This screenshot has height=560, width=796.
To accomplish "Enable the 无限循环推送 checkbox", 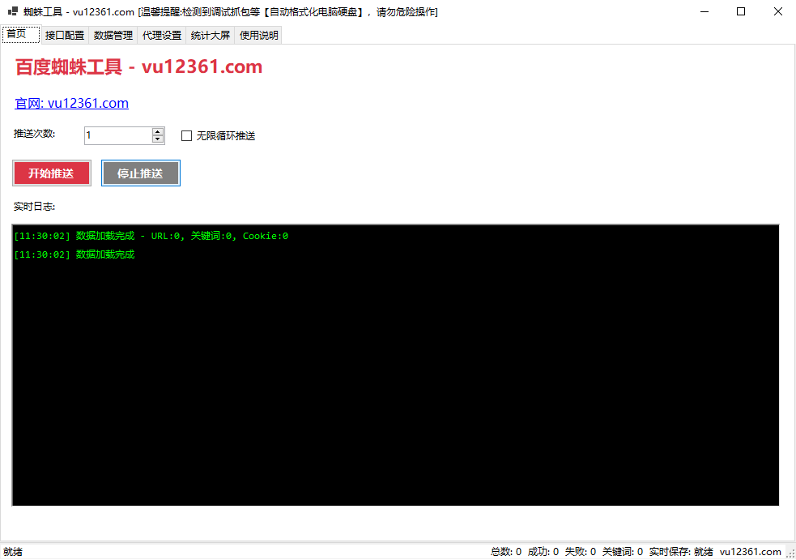I will [x=187, y=136].
